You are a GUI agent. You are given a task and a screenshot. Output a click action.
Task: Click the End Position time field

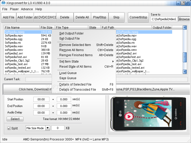tap(41, 106)
